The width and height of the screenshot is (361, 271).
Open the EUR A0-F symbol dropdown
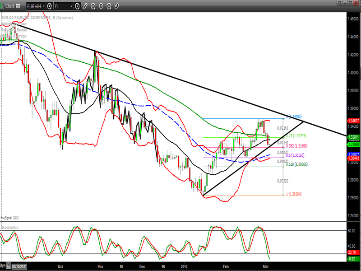coord(36,6)
